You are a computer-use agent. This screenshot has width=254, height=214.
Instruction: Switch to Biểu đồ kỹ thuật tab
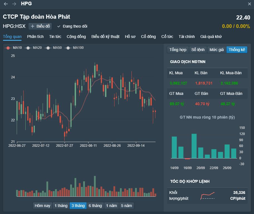(x=105, y=37)
